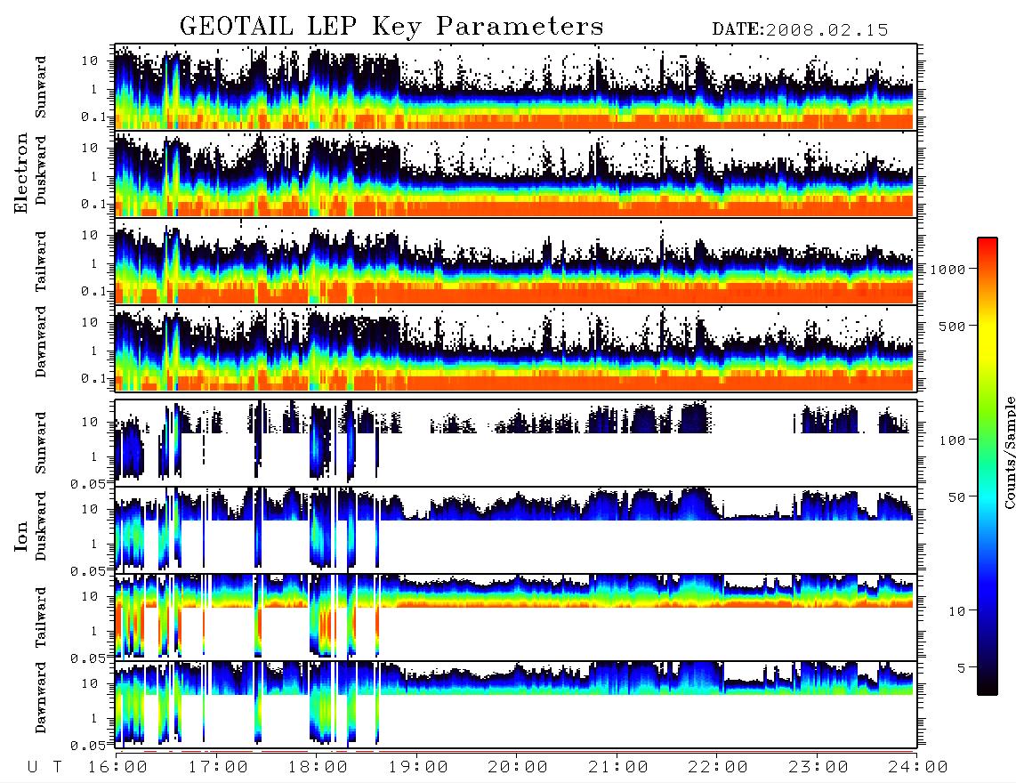Select the Electron 'Dawnward' axis label
This screenshot has height=783, width=1016.
tap(41, 343)
